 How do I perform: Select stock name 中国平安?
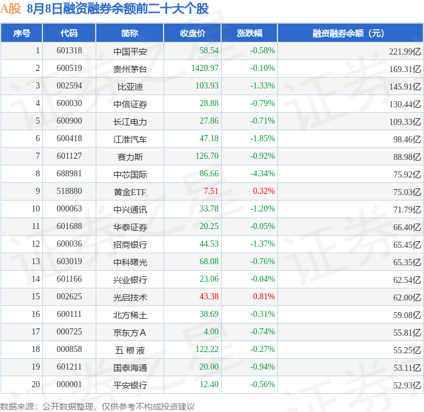pos(130,51)
